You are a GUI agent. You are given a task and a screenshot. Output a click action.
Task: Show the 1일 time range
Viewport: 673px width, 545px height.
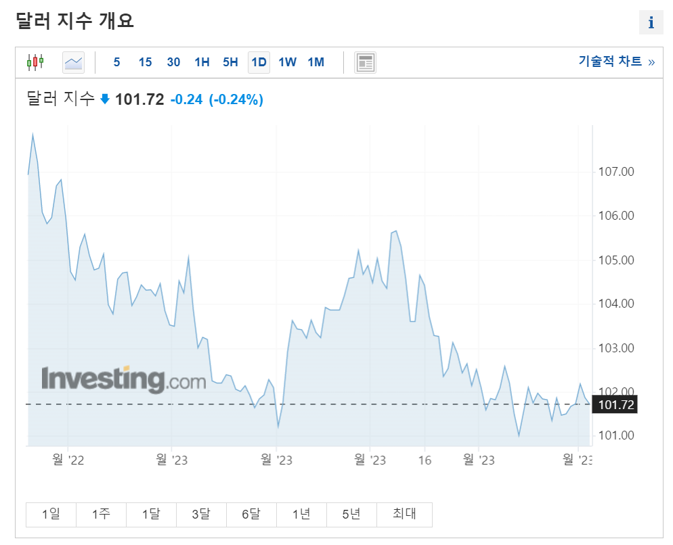tap(51, 515)
